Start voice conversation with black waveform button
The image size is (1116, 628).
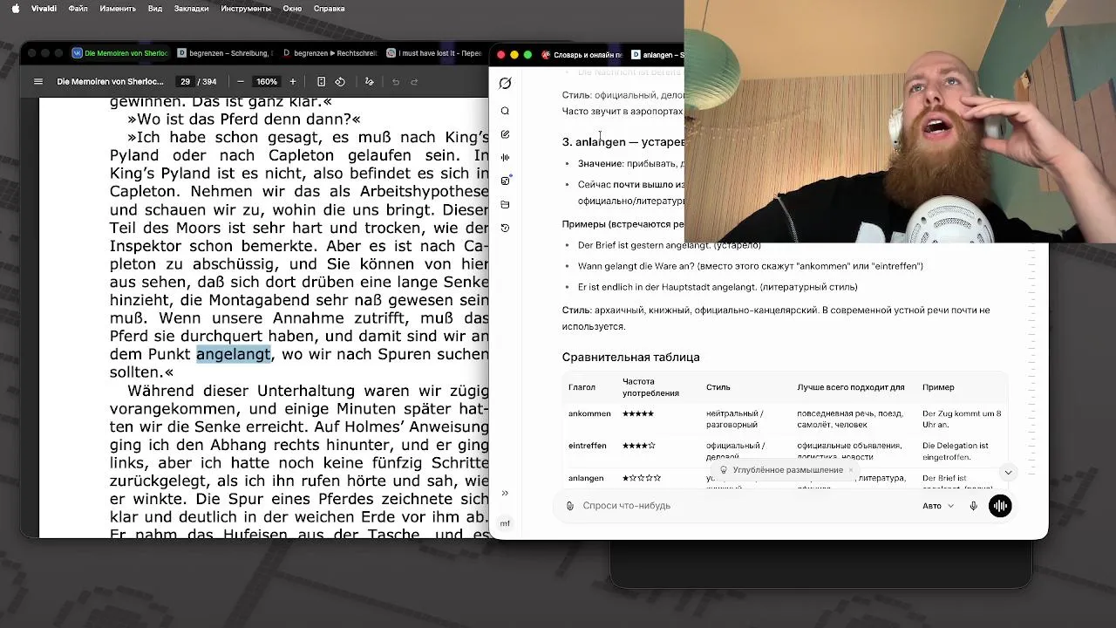tap(1000, 506)
